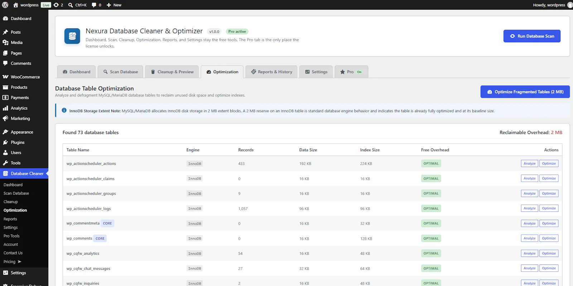Open Contact Us in sidebar submenu

(13, 253)
